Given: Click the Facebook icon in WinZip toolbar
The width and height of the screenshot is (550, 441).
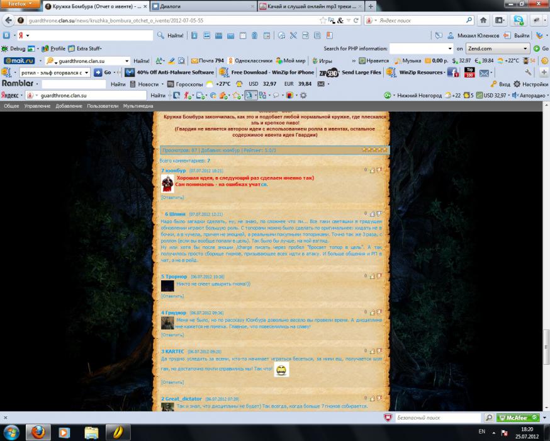Looking at the screenshot, I should tap(452, 72).
